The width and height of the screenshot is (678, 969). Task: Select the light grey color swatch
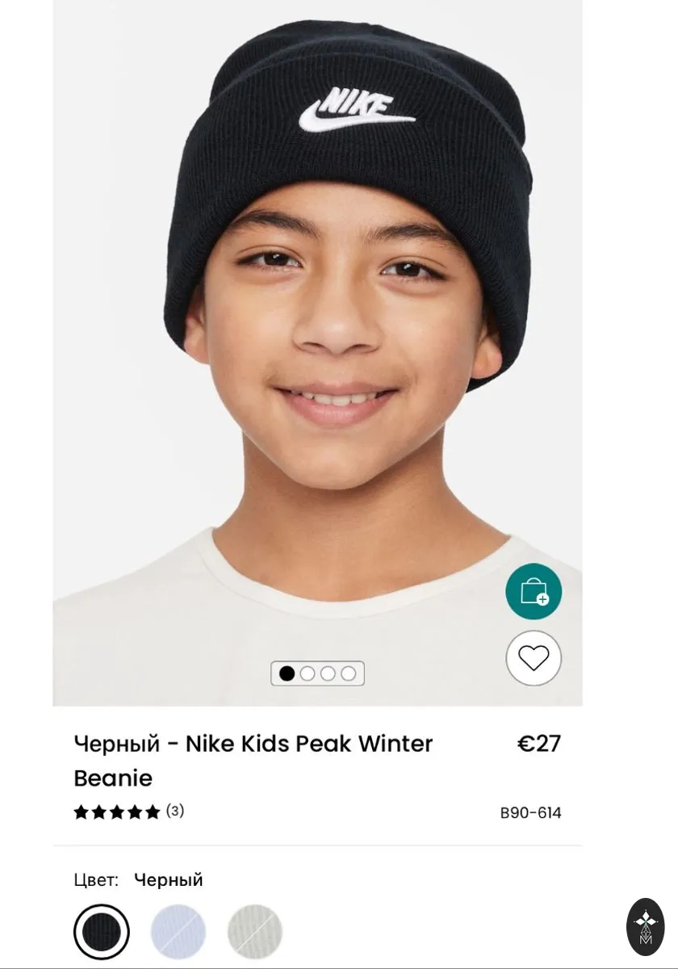click(x=255, y=932)
